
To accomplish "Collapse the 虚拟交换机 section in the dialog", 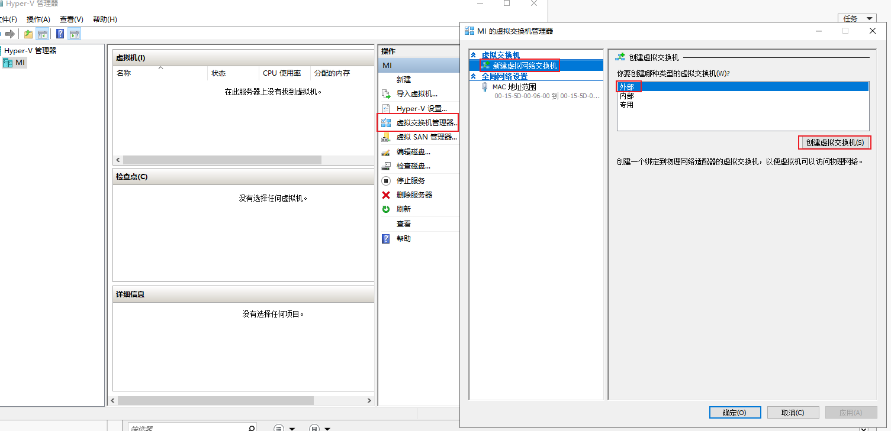I will coord(472,54).
